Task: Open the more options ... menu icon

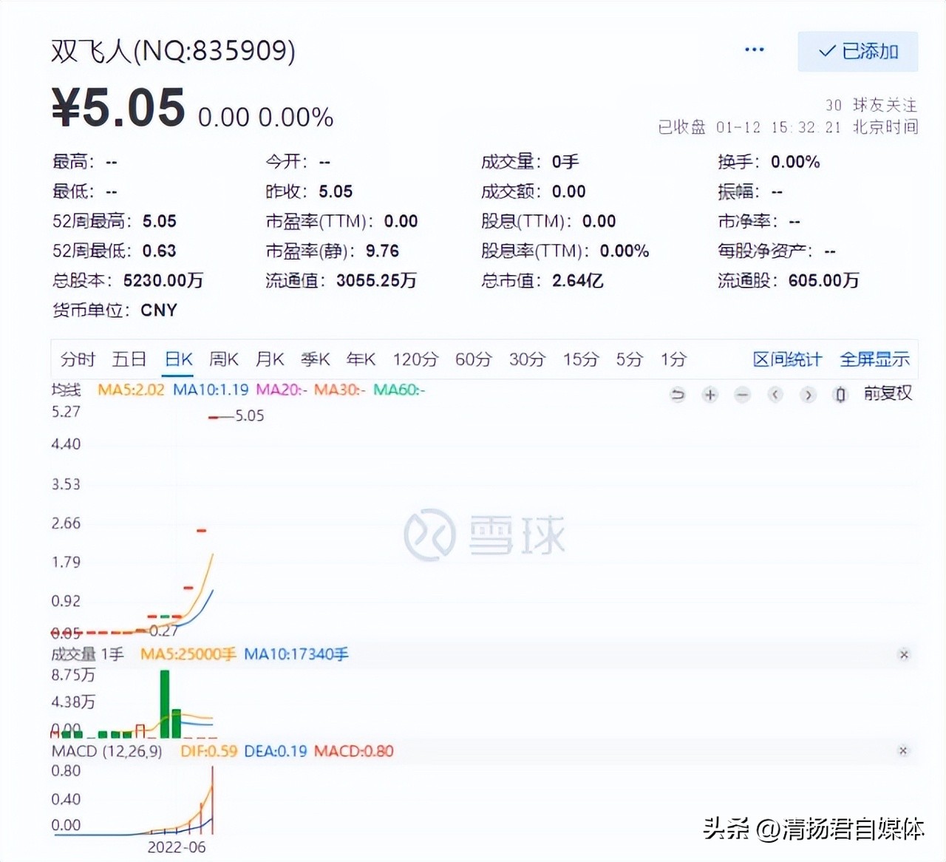Action: 755,49
